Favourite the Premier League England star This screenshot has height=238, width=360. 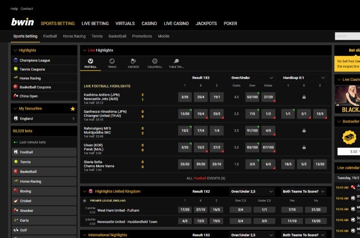tap(85, 201)
